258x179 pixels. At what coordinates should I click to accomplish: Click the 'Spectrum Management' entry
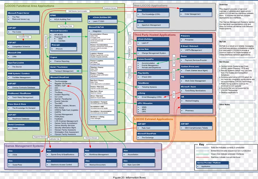click(x=151, y=25)
